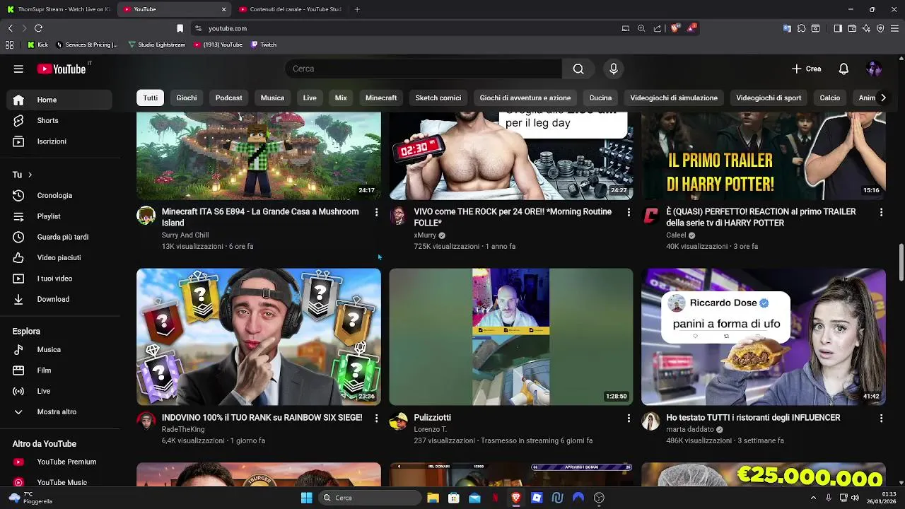Open options for Pulizziotti video
905x509 pixels.
(x=629, y=419)
